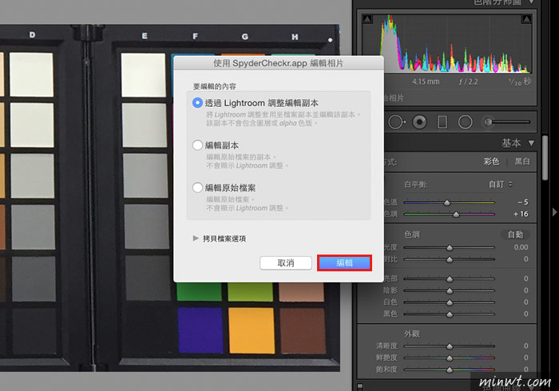Select the 編輯副本 radio option
This screenshot has width=559, height=391.
197,145
